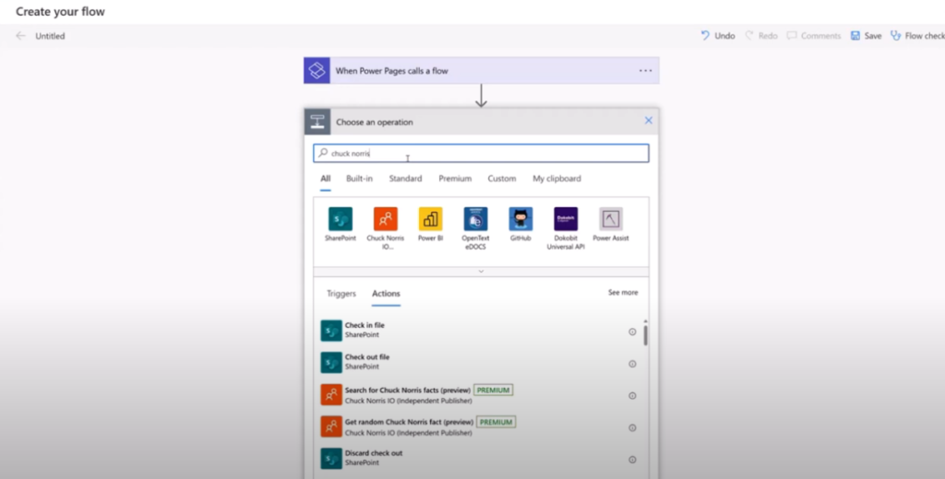
Task: Click the icon beside Get random Chuck Norris fact
Action: coord(331,426)
